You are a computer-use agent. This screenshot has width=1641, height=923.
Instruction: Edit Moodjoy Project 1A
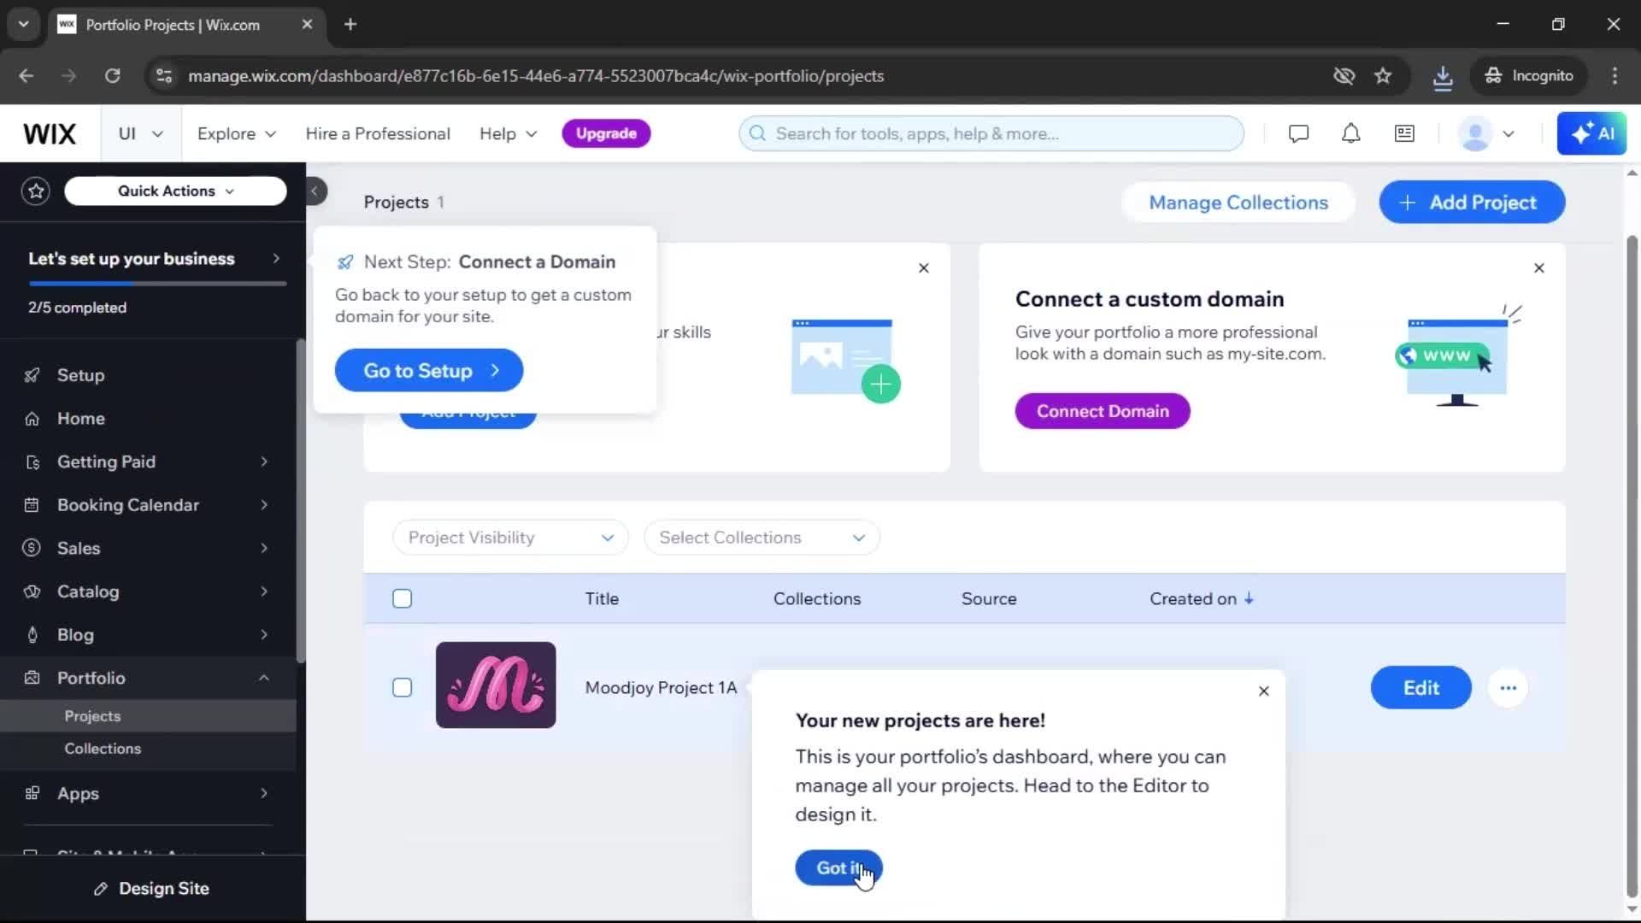point(1420,688)
